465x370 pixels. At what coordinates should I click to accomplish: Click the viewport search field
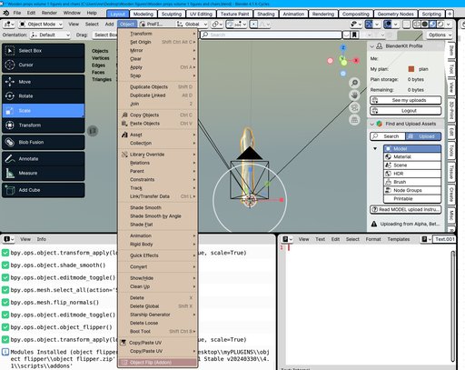271,35
